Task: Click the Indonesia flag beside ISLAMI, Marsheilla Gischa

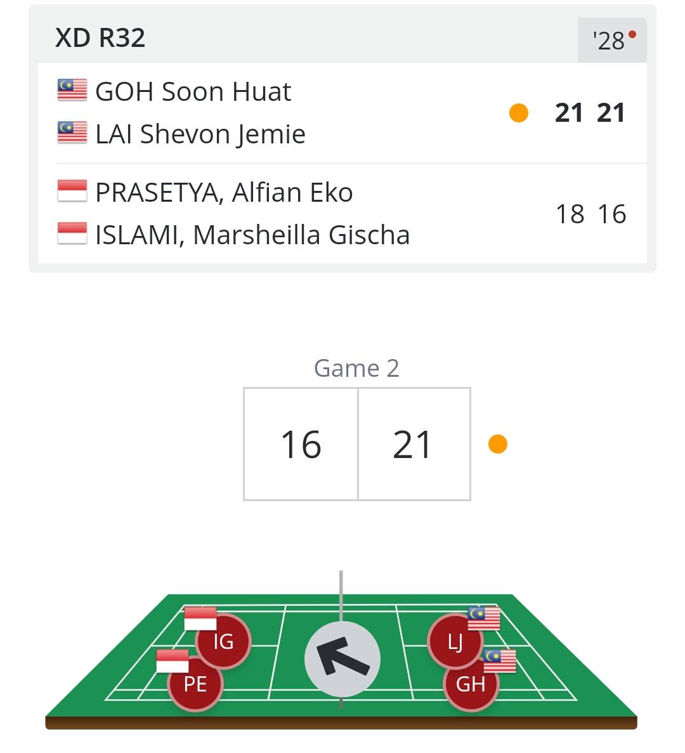Action: click(72, 233)
